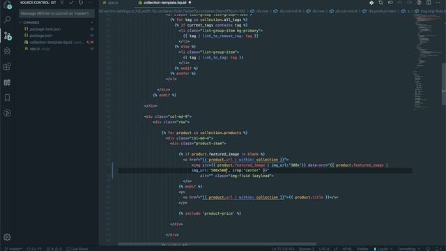Image resolution: width=446 pixels, height=251 pixels.
Task: Click the diamond icon in editor toolbar
Action: tap(371, 3)
